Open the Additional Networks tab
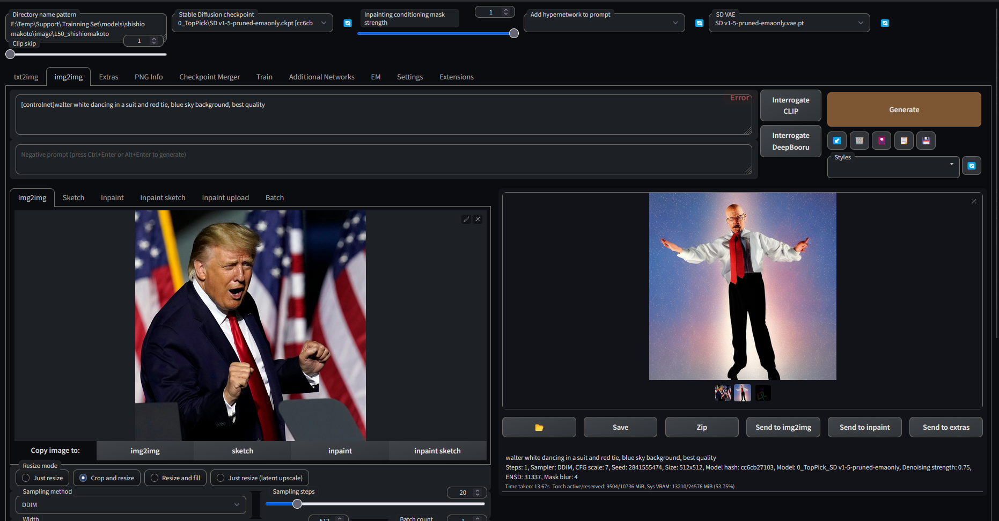 click(321, 77)
